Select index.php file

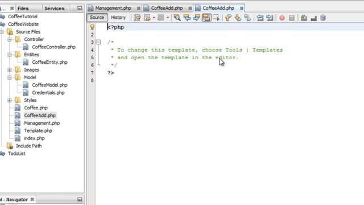pos(34,138)
